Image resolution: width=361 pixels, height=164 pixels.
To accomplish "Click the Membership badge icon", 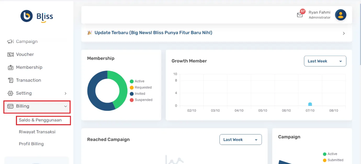I will tap(10, 67).
